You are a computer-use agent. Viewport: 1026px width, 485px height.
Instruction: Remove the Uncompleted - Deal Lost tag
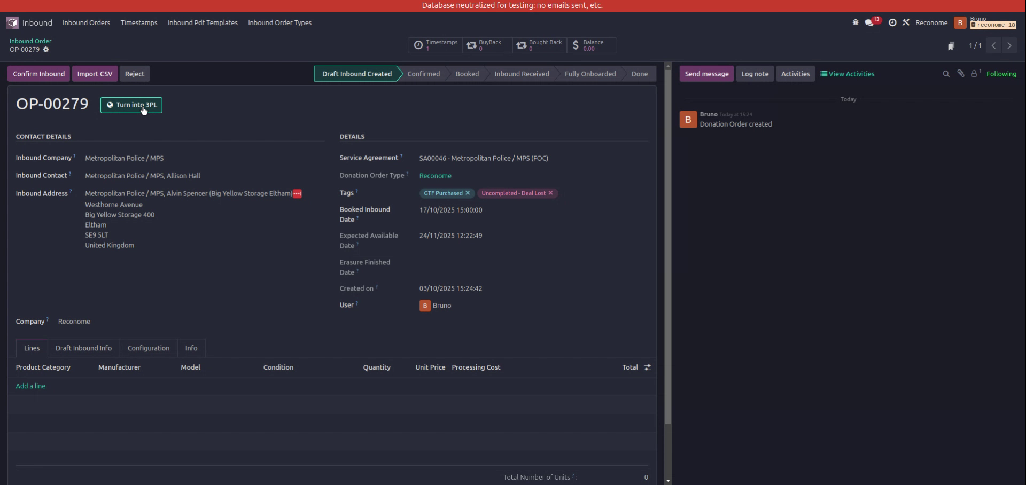coord(550,193)
